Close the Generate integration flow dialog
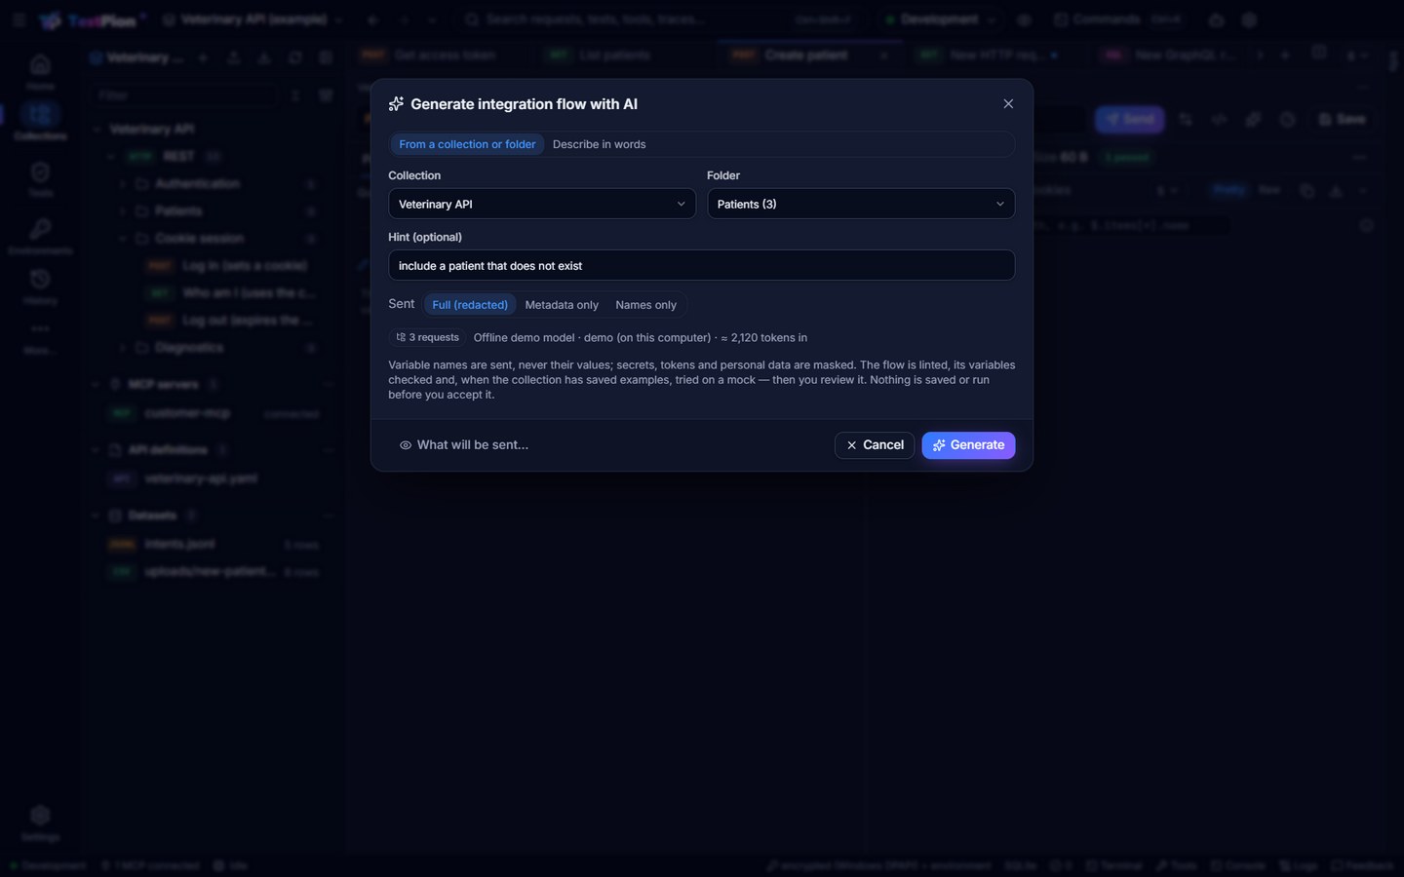1404x877 pixels. 1008,104
